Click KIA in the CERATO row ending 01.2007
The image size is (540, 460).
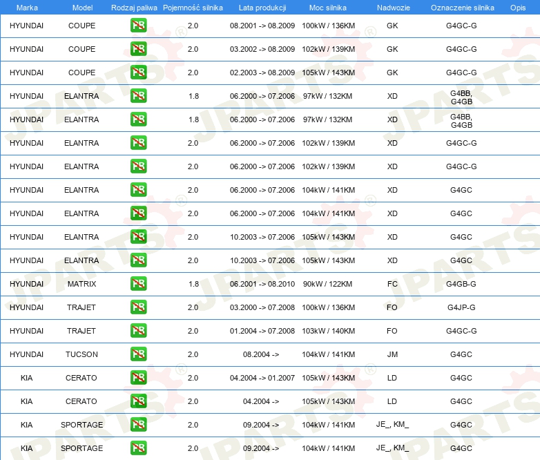(26, 378)
